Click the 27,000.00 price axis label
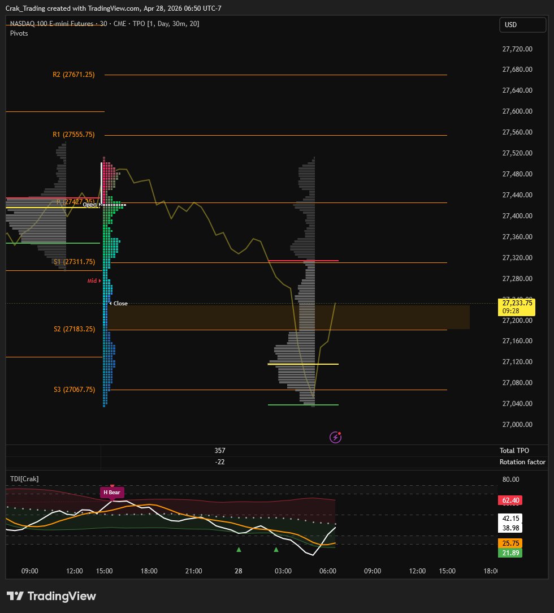The height and width of the screenshot is (613, 554). click(517, 424)
